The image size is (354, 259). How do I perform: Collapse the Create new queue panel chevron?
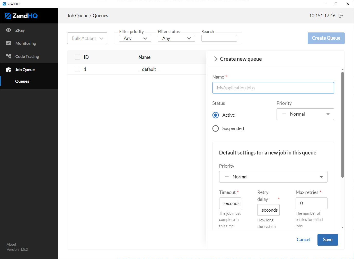click(x=216, y=59)
